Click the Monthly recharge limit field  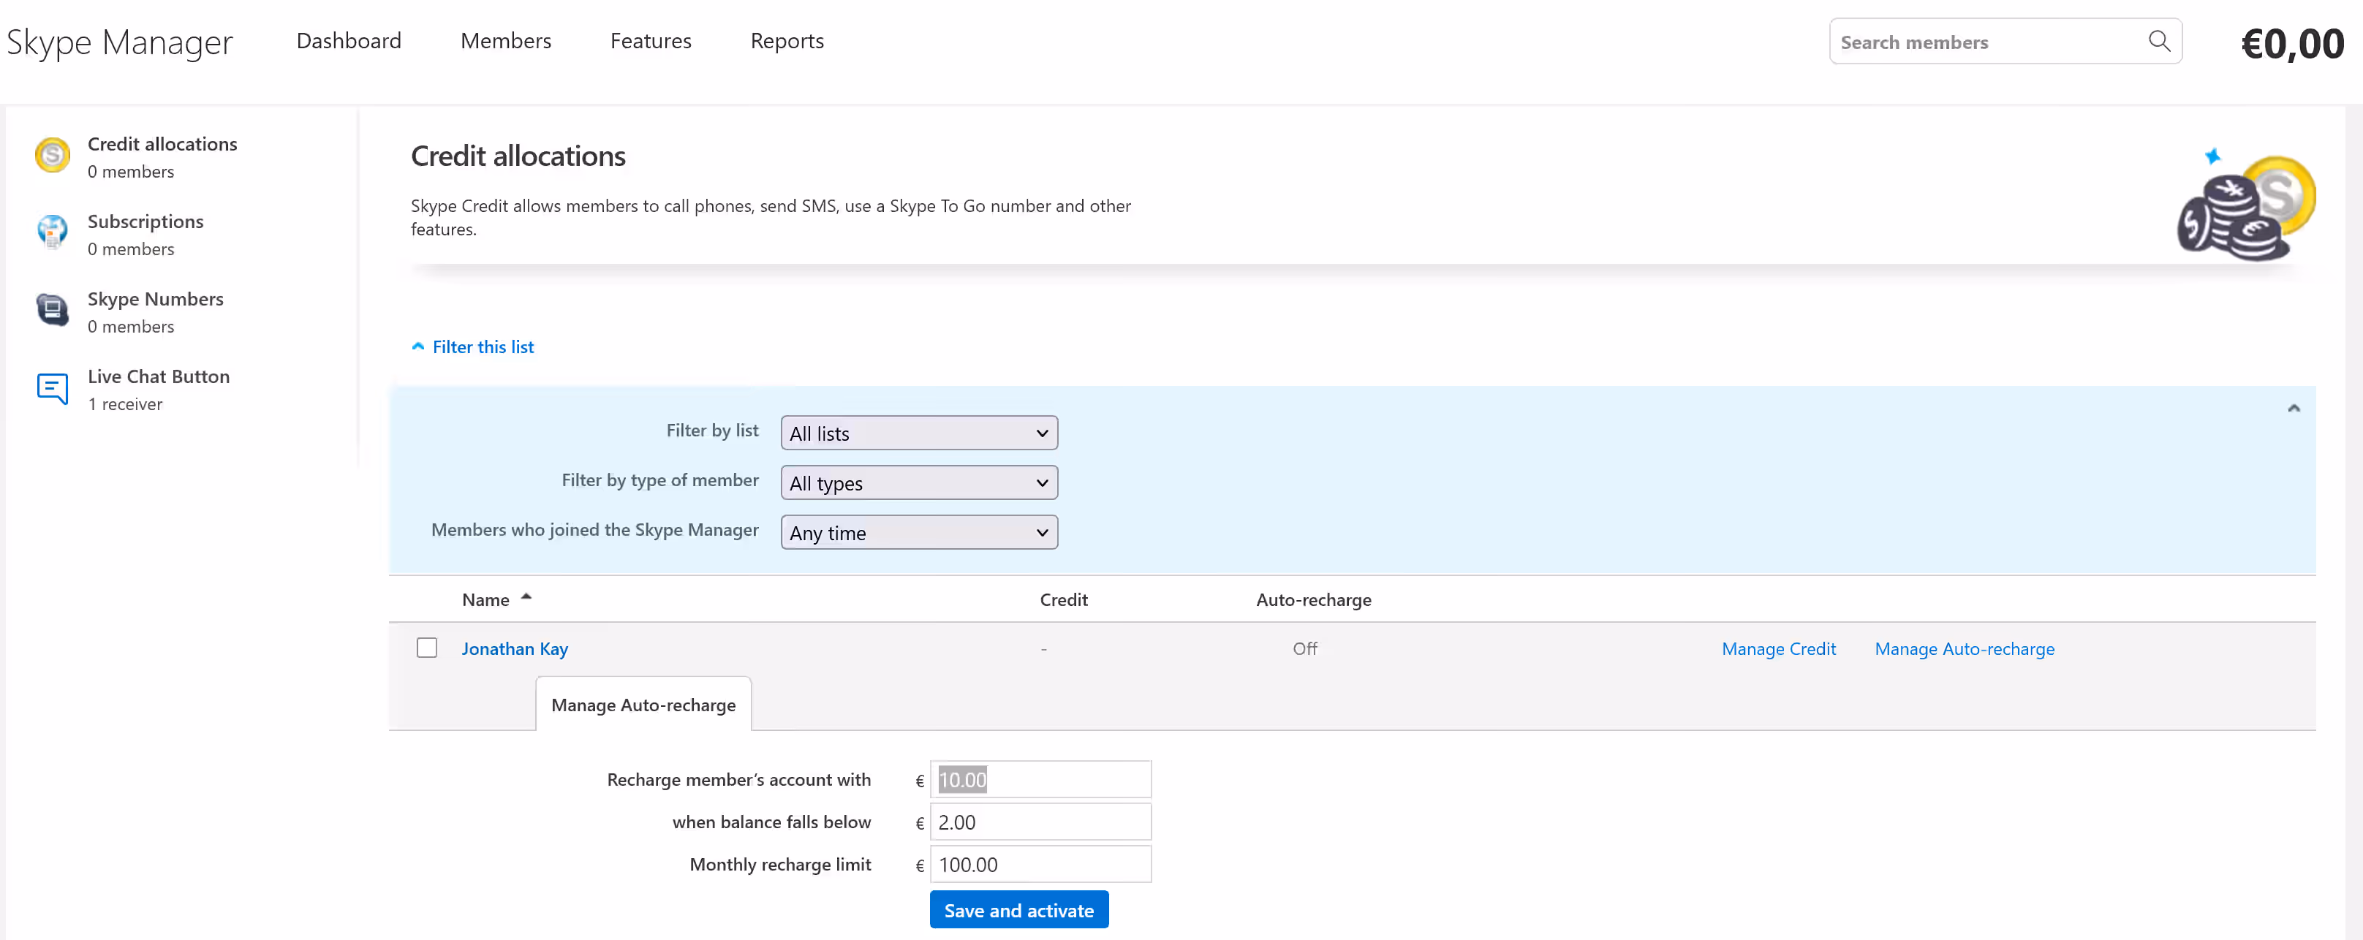coord(1040,864)
